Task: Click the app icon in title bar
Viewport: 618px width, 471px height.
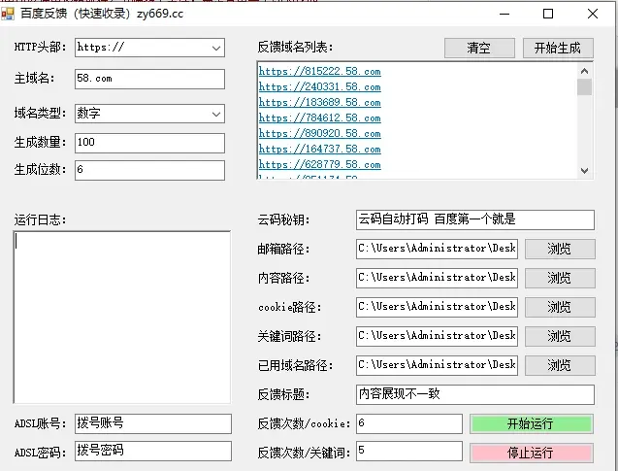Action: click(10, 14)
